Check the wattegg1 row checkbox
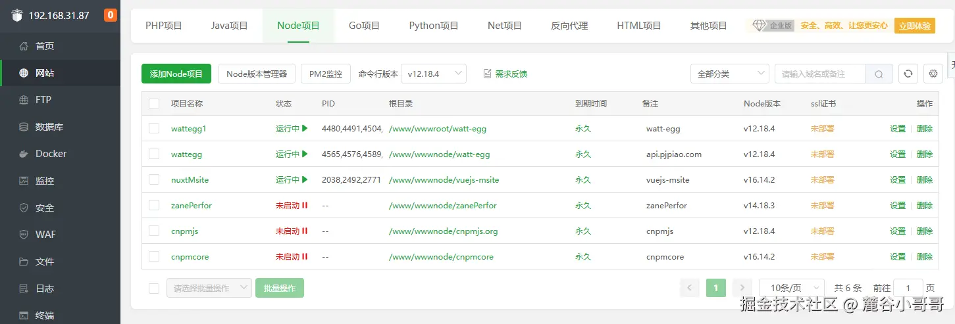The height and width of the screenshot is (324, 955). [x=154, y=128]
